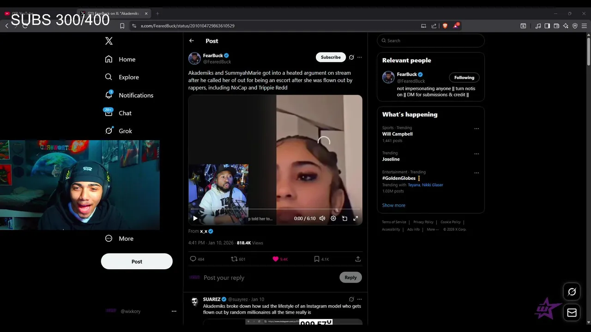
Task: Play the video
Action: [x=195, y=219]
